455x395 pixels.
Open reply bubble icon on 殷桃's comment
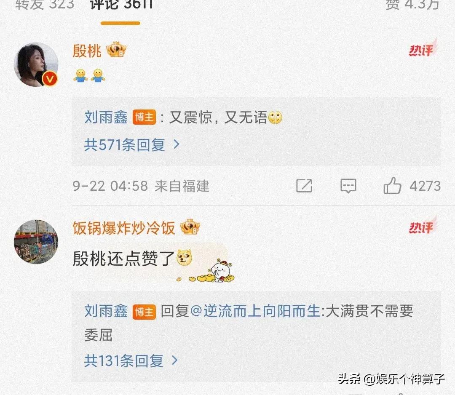348,186
